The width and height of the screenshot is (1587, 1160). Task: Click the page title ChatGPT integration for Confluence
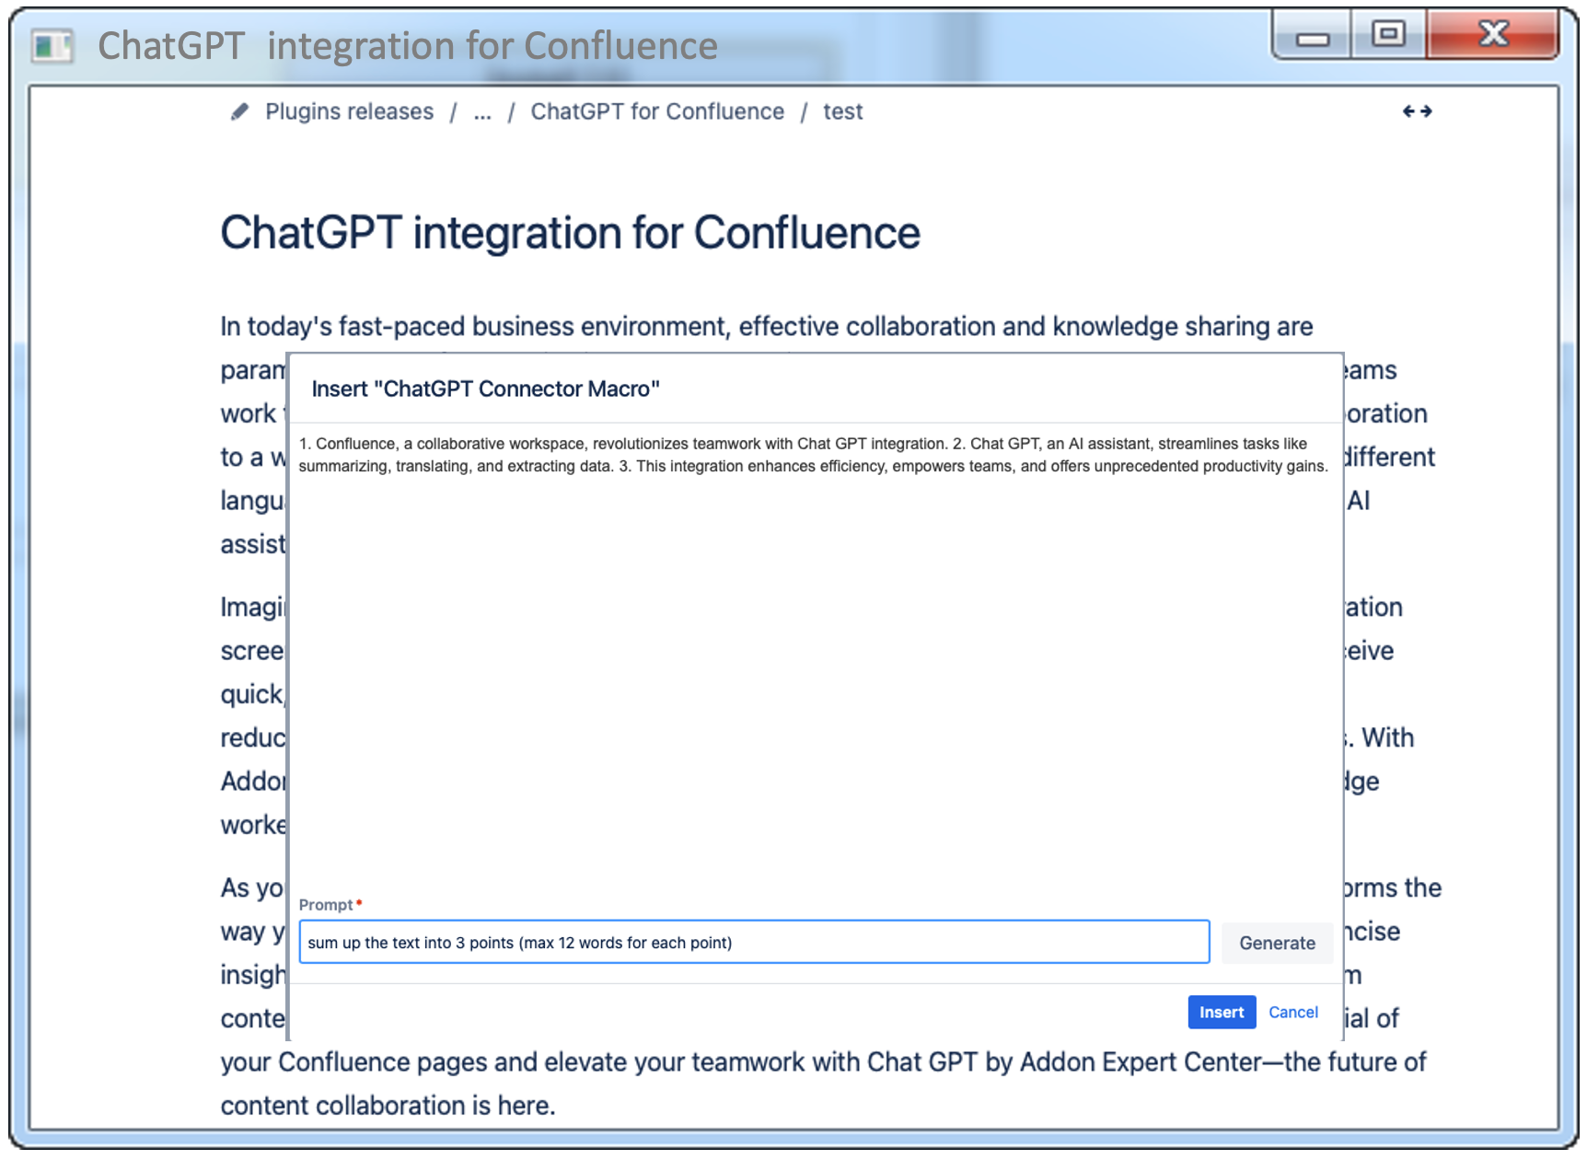tap(570, 233)
